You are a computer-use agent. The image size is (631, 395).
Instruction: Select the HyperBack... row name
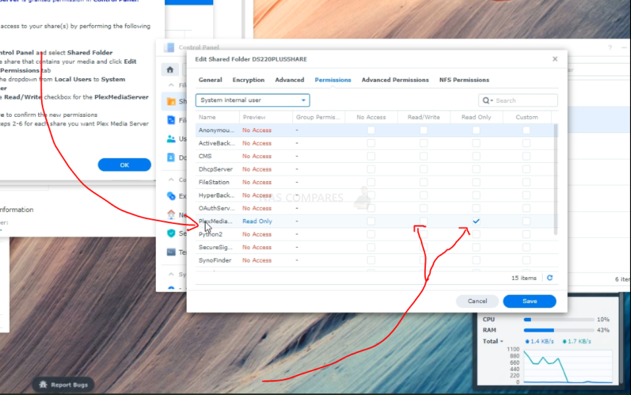coord(216,195)
